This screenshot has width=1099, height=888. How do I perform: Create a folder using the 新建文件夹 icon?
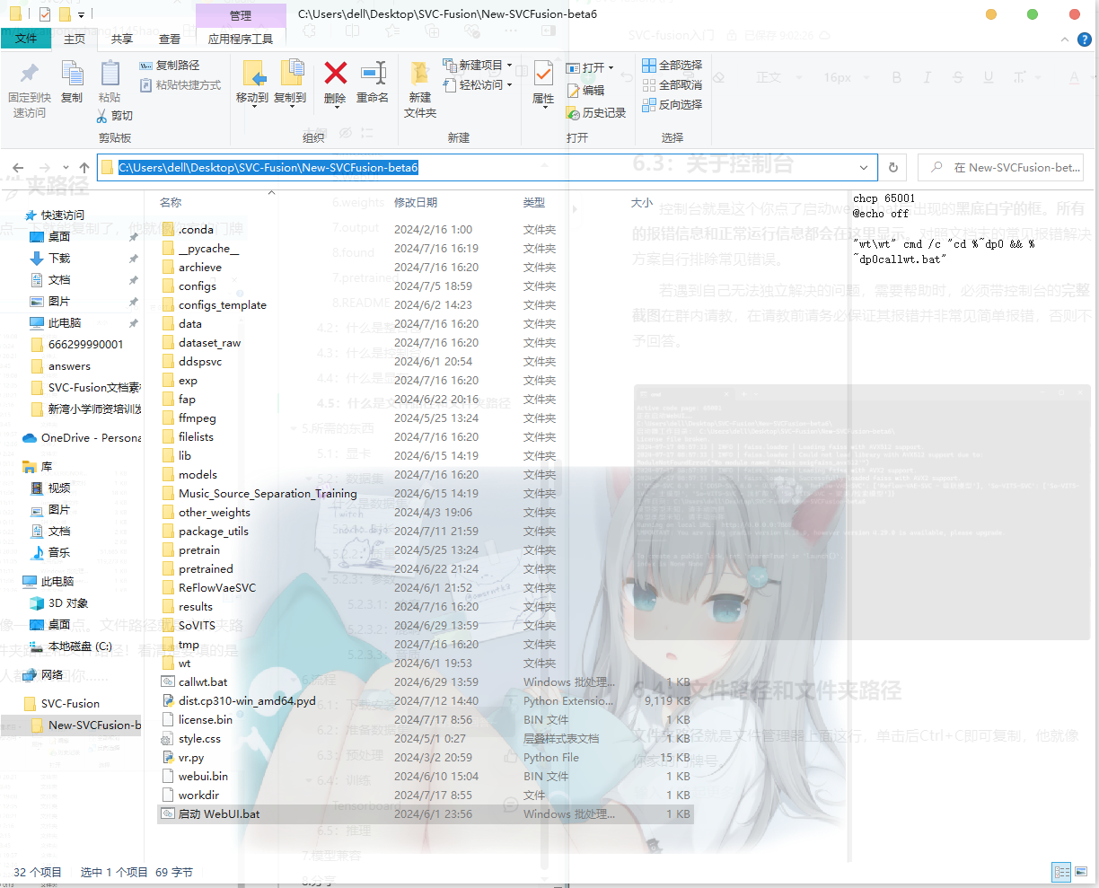point(418,85)
